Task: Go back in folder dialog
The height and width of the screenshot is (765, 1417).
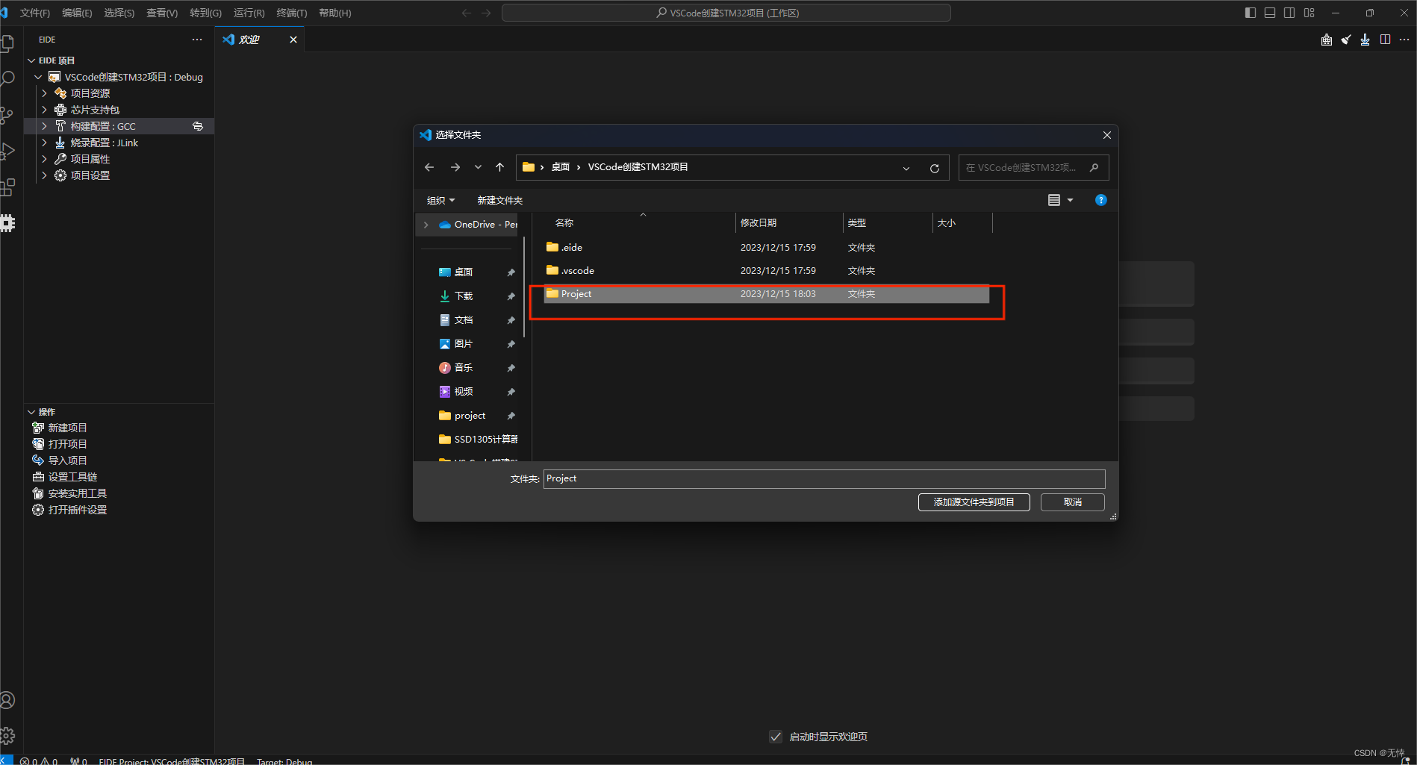Action: pyautogui.click(x=429, y=167)
